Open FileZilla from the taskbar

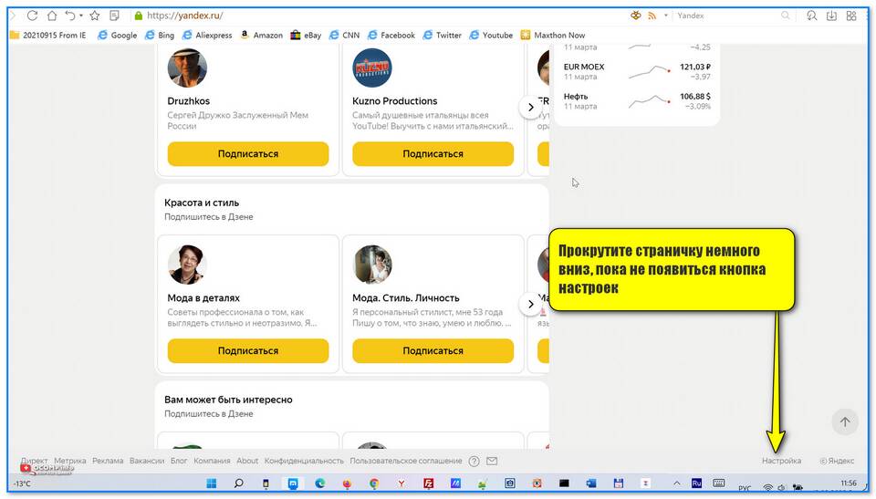coord(429,483)
